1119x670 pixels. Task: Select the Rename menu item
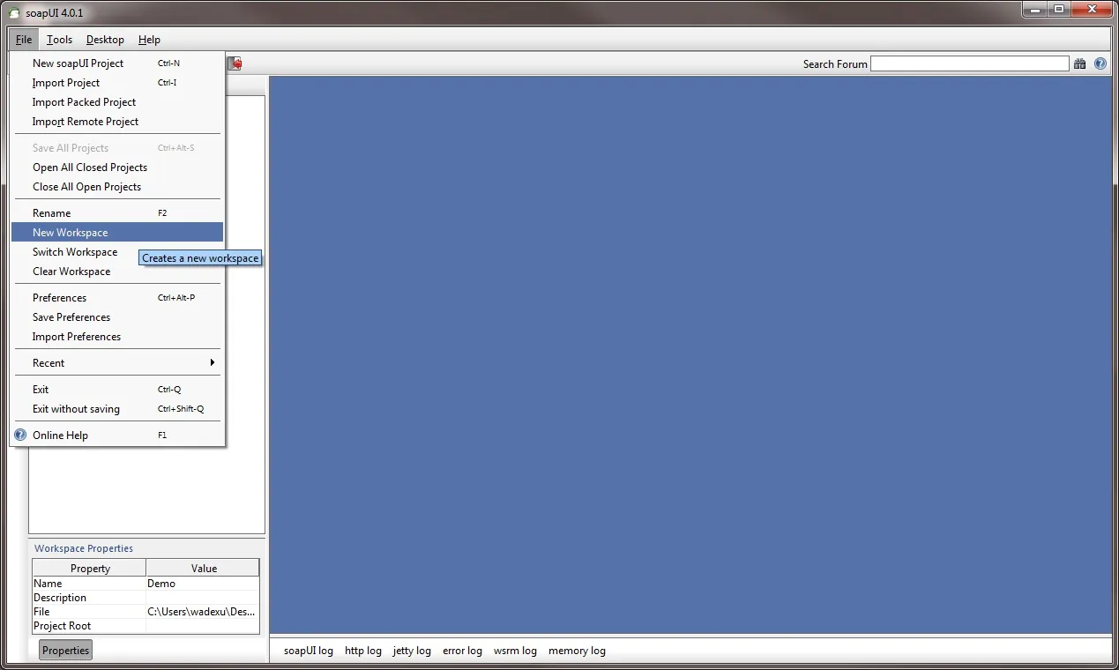pos(117,213)
